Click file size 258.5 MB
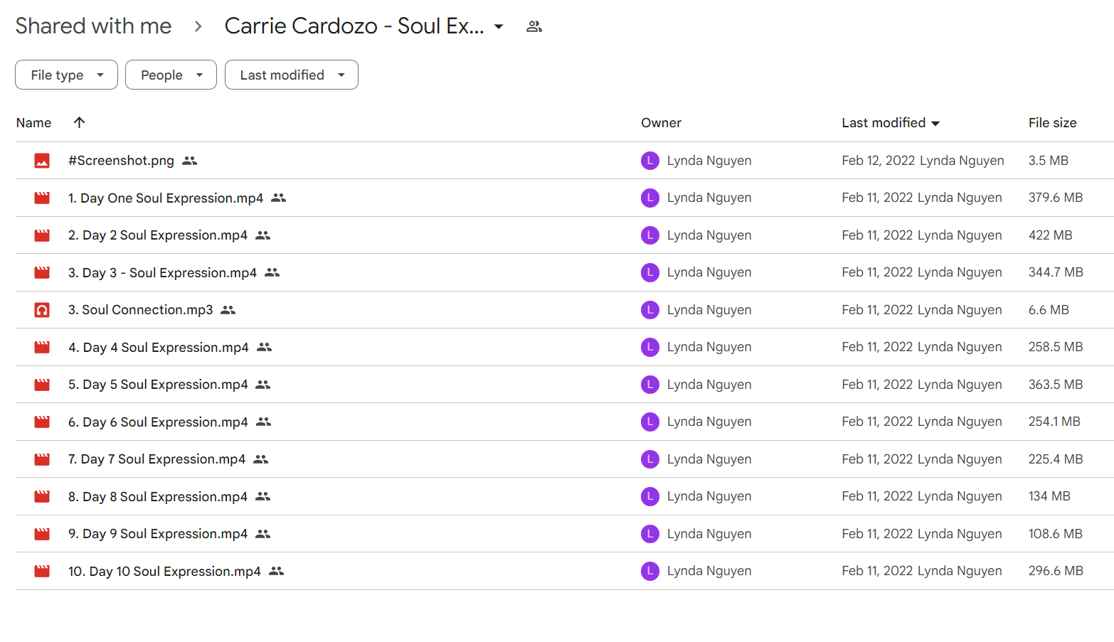The width and height of the screenshot is (1114, 642). [x=1056, y=347]
